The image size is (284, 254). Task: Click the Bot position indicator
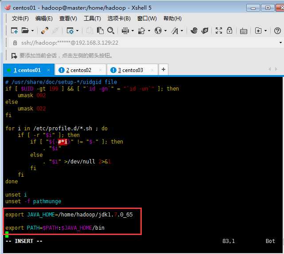coord(270,241)
